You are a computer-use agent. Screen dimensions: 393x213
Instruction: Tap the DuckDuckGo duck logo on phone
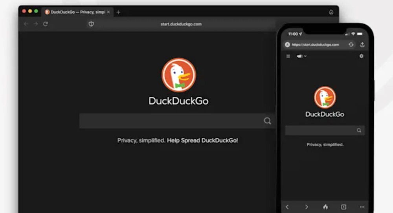pos(325,97)
